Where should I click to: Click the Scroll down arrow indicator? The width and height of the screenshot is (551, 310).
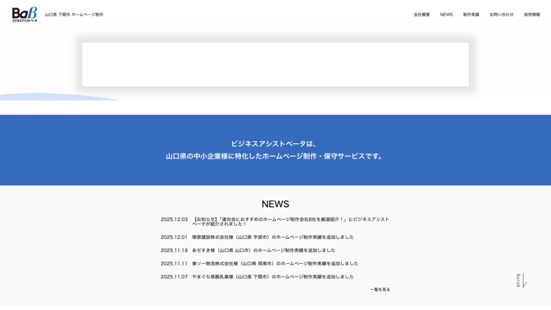point(521,280)
